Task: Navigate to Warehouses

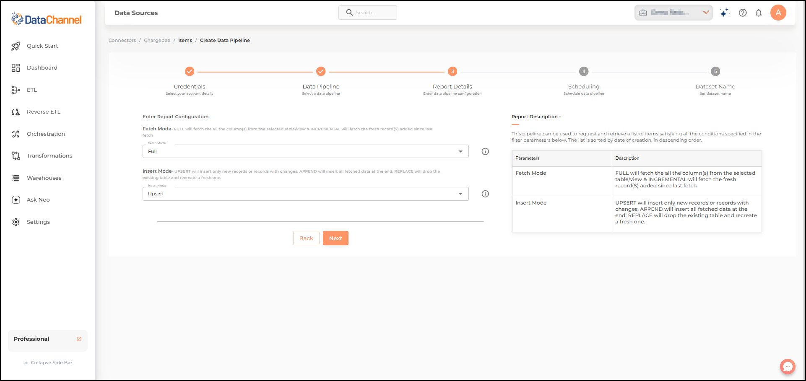Action: click(44, 178)
